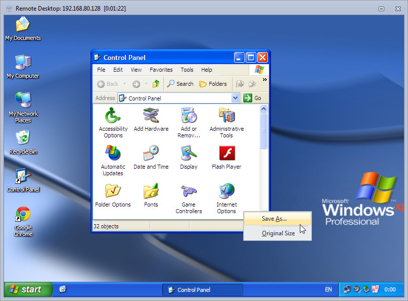The width and height of the screenshot is (408, 301).
Task: Close the Control Panel window
Action: (x=263, y=58)
